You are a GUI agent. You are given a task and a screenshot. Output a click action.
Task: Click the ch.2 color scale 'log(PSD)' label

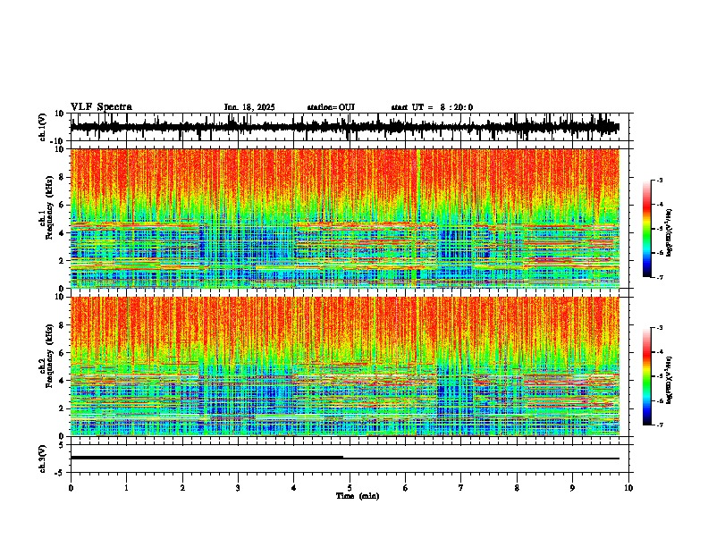point(670,380)
